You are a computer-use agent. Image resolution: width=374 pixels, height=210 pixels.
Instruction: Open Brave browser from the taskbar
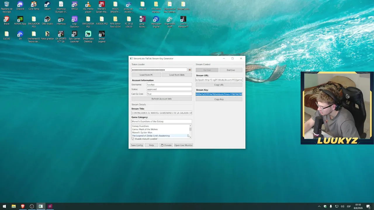pos(22,206)
